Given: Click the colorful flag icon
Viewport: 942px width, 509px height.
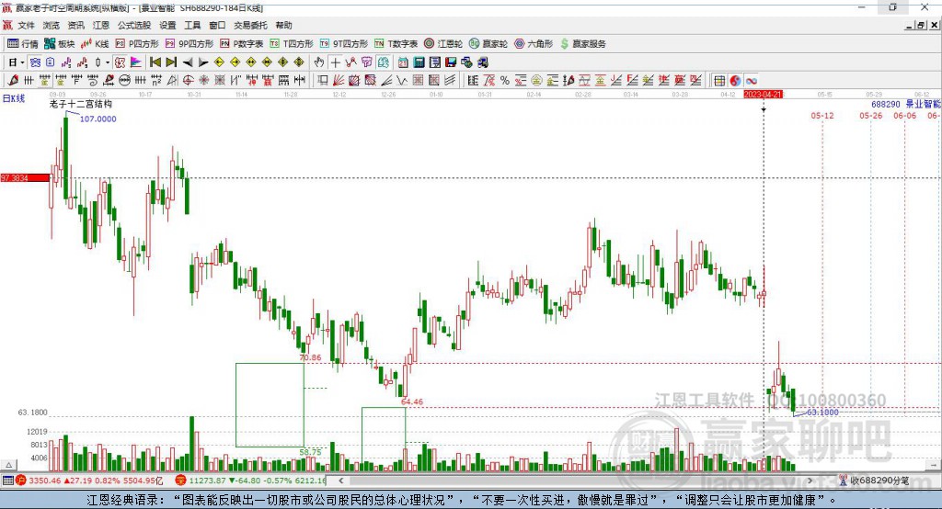Looking at the screenshot, I should [136, 62].
